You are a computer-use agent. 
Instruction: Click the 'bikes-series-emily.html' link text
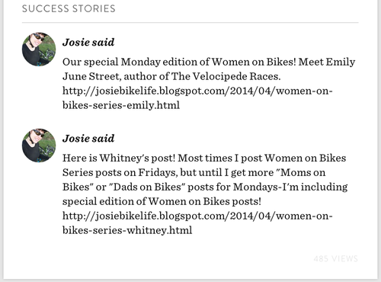121,105
